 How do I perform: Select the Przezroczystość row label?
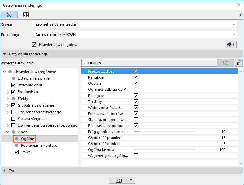101,71
